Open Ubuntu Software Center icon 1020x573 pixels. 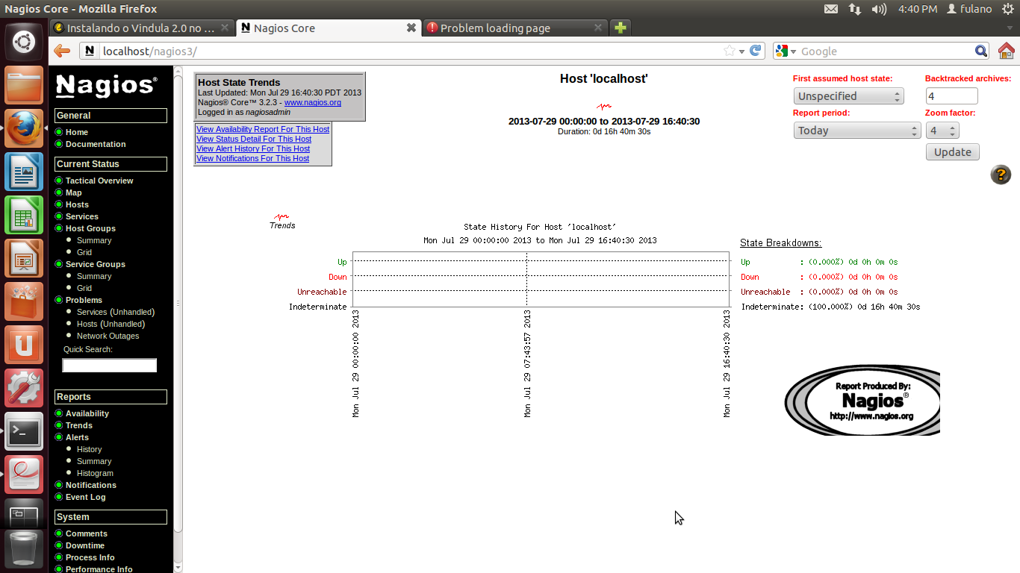coord(24,301)
